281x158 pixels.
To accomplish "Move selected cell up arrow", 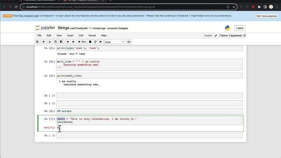I will [x=68, y=42].
